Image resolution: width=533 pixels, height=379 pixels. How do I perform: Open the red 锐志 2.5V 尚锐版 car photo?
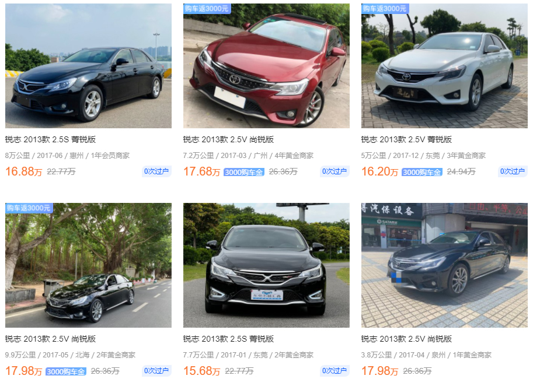266,66
